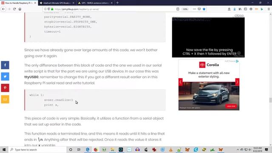Launch Microsoft Edge from the taskbar
The height and width of the screenshot is (153, 272).
tap(88, 150)
